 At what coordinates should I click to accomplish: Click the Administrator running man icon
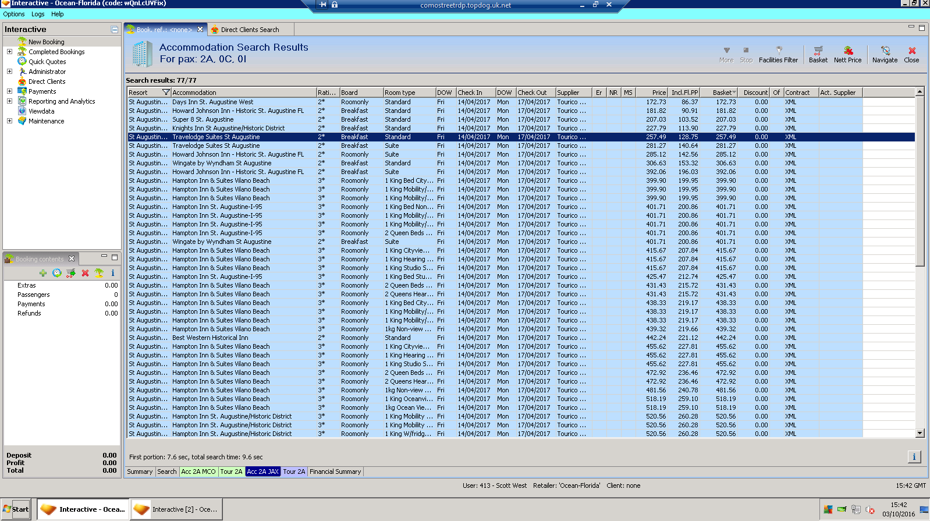pos(22,71)
